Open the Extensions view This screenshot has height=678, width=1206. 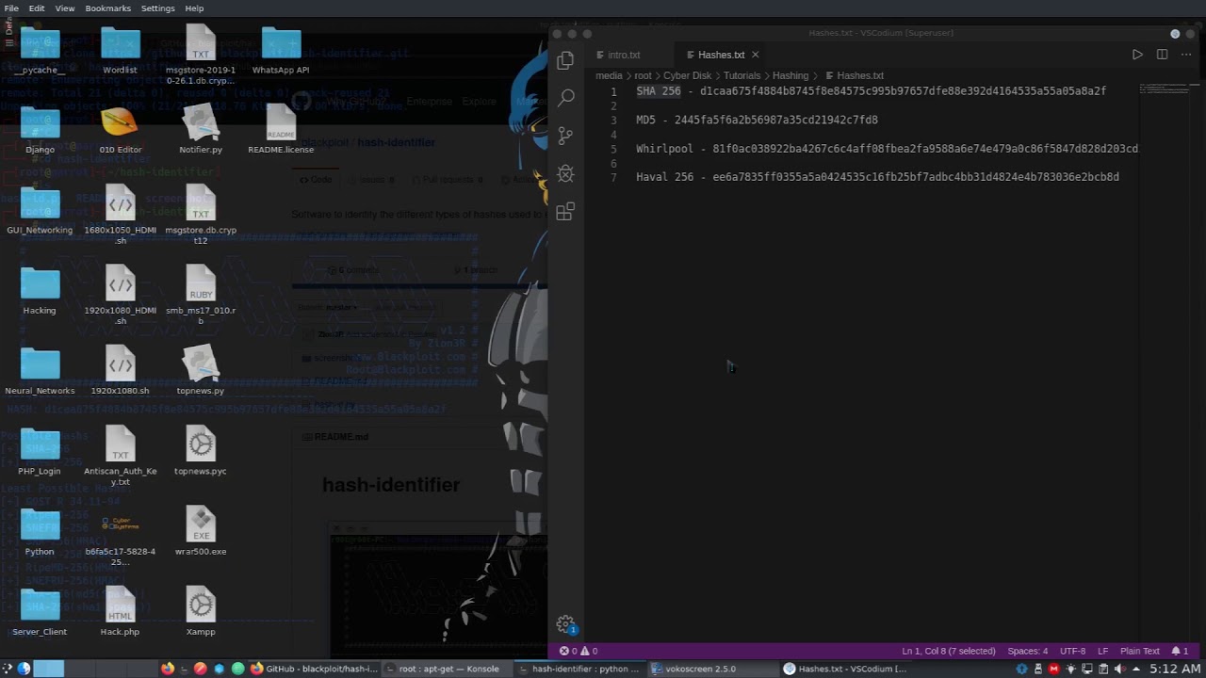tap(565, 213)
